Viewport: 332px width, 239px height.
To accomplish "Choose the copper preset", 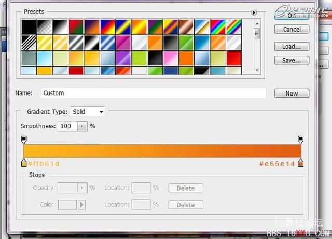I will (x=187, y=26).
